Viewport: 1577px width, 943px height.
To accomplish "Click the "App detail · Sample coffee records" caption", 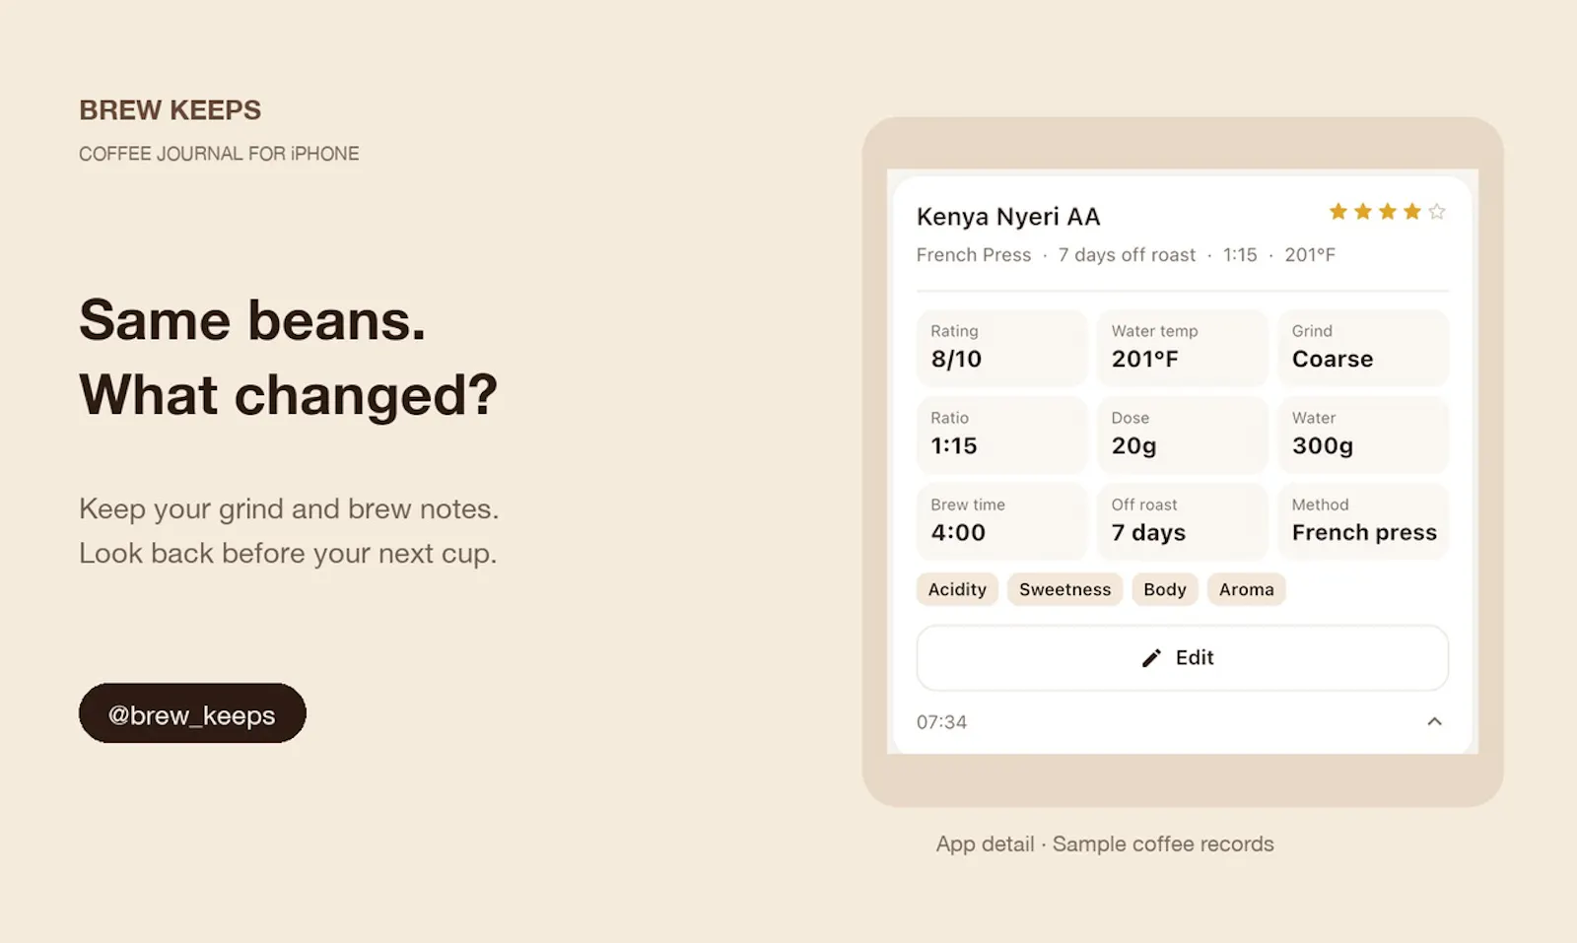I will (1105, 844).
